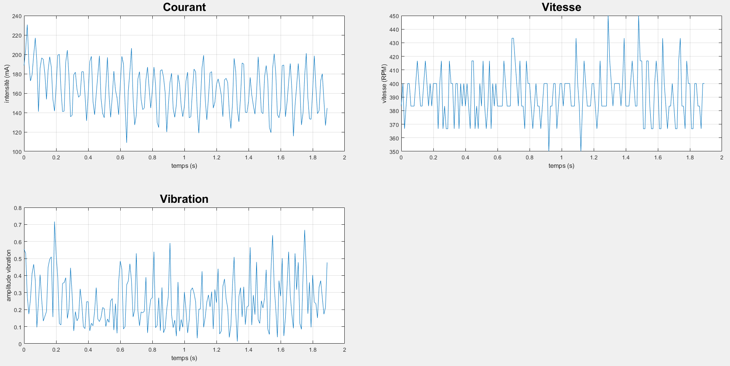Click the tallest Vibration peak near 0.2 s
The width and height of the screenshot is (730, 366).
54,222
